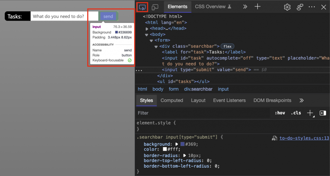Screen dimensions: 330x176
Task: Collapse the form element node
Action: click(x=151, y=41)
